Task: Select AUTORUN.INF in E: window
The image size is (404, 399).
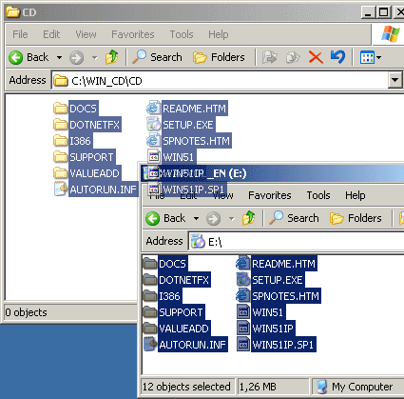Action: (185, 345)
